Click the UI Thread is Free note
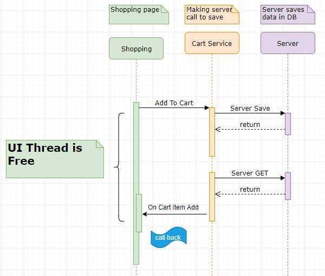This screenshot has height=276, width=325. (x=54, y=159)
